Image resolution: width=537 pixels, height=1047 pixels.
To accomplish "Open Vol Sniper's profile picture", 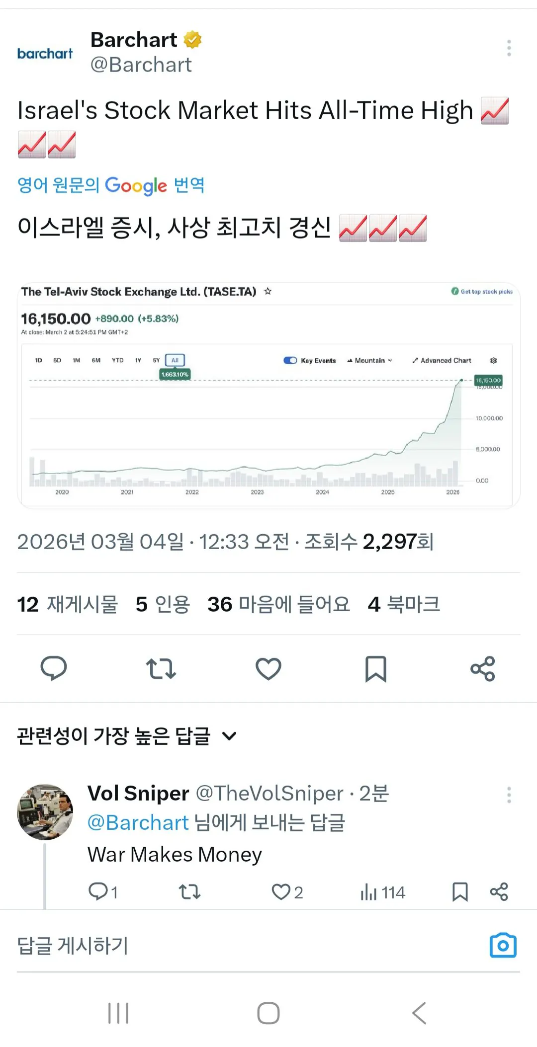I will point(45,812).
